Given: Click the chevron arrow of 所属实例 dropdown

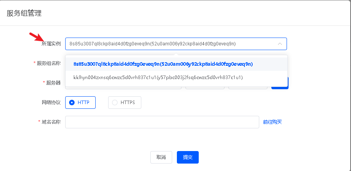Looking at the screenshot, I should (x=280, y=44).
